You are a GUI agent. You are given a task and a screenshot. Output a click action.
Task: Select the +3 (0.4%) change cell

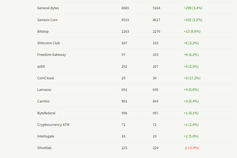191,101
